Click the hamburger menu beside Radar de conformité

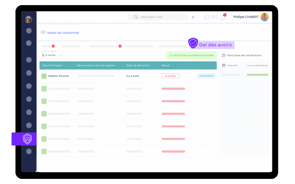pos(43,32)
